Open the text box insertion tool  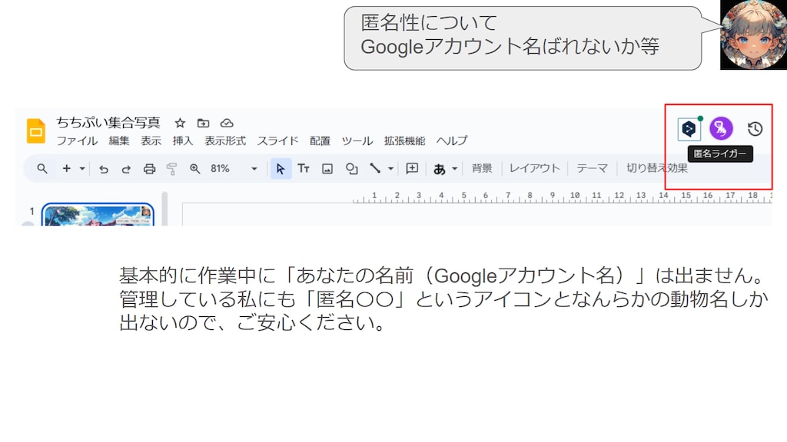(304, 168)
